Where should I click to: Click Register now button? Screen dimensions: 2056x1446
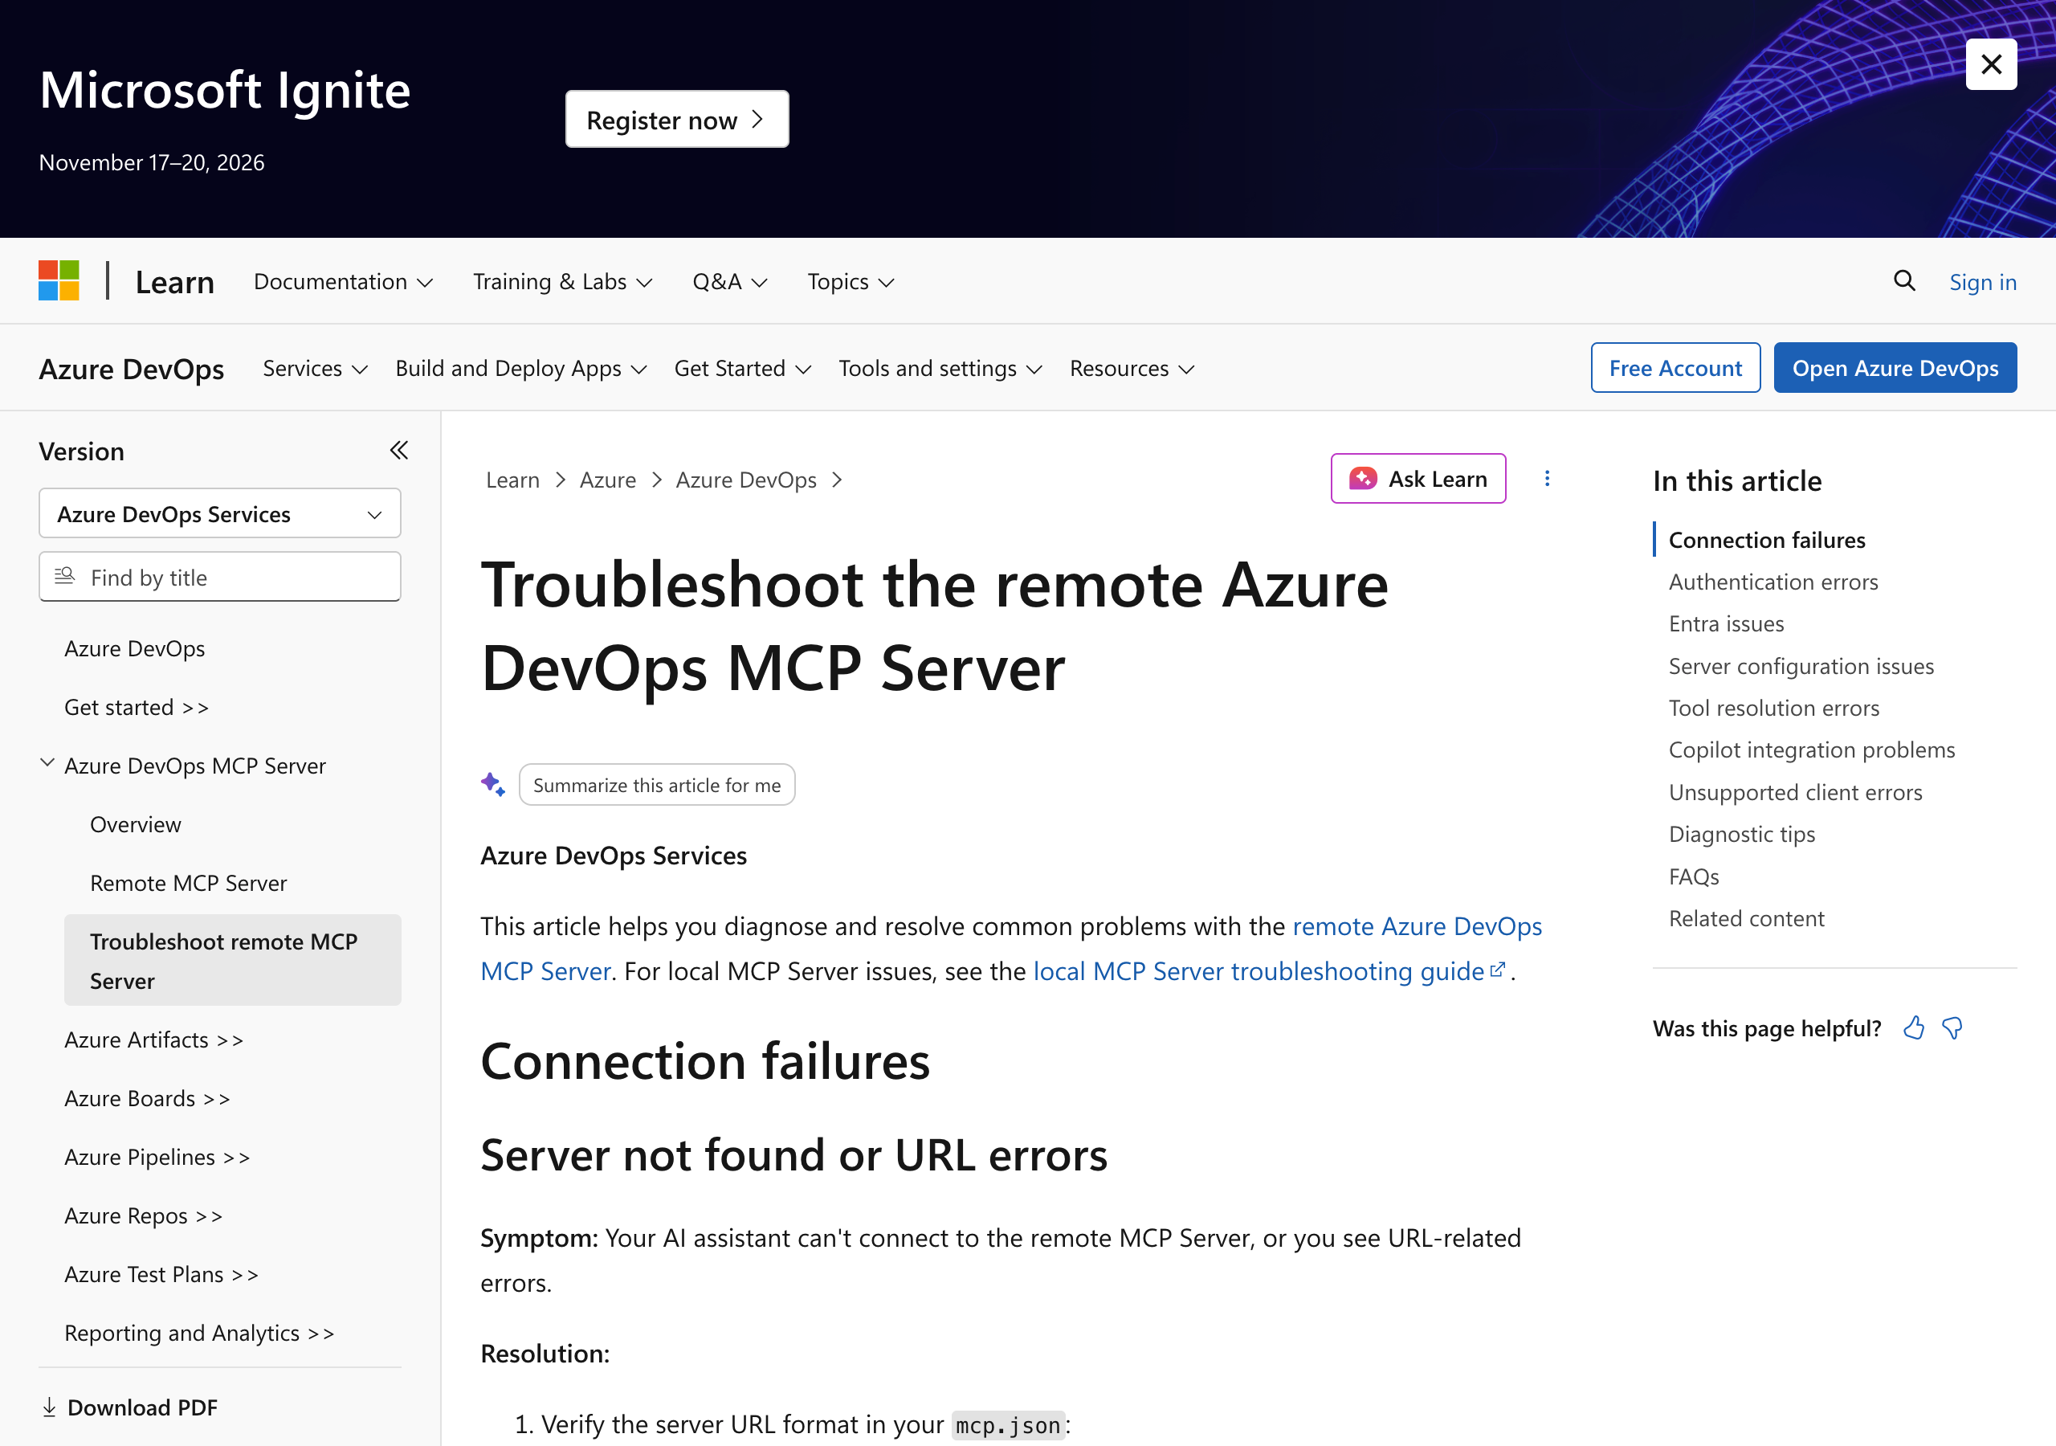pyautogui.click(x=676, y=119)
